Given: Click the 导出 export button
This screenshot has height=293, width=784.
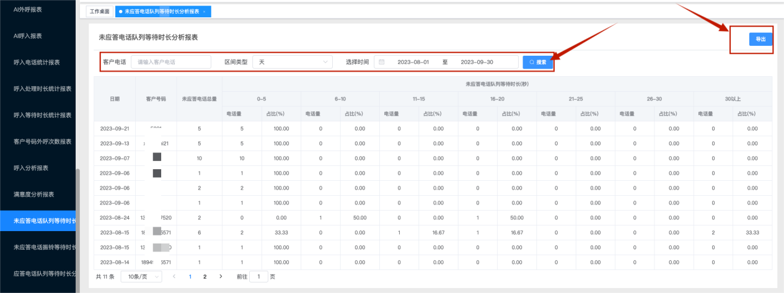Looking at the screenshot, I should click(x=760, y=39).
